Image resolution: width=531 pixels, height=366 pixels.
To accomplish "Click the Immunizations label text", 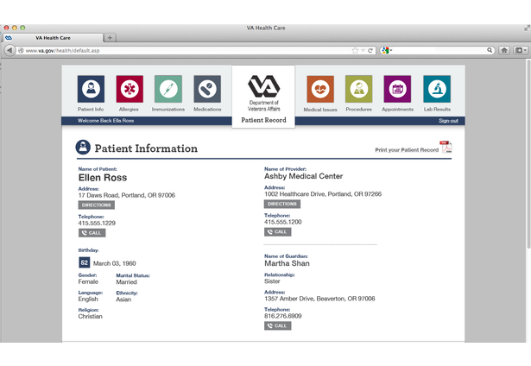I will click(168, 109).
